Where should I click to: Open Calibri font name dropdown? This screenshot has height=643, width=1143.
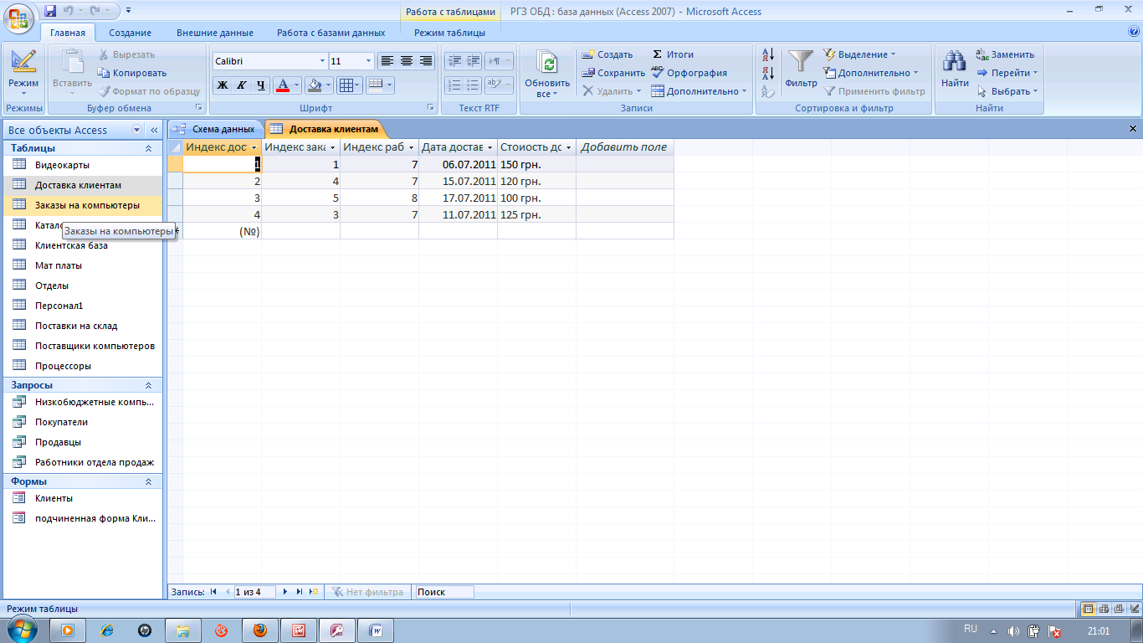click(x=322, y=61)
